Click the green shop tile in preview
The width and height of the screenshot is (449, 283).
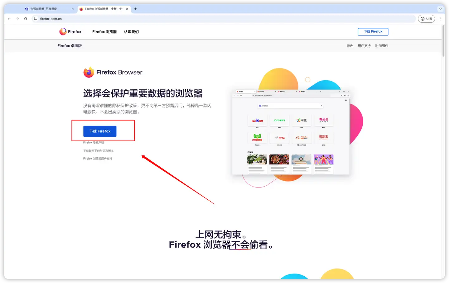(257, 138)
